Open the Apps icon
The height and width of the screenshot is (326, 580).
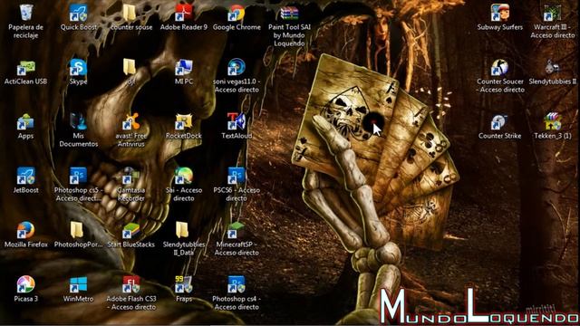[26, 122]
